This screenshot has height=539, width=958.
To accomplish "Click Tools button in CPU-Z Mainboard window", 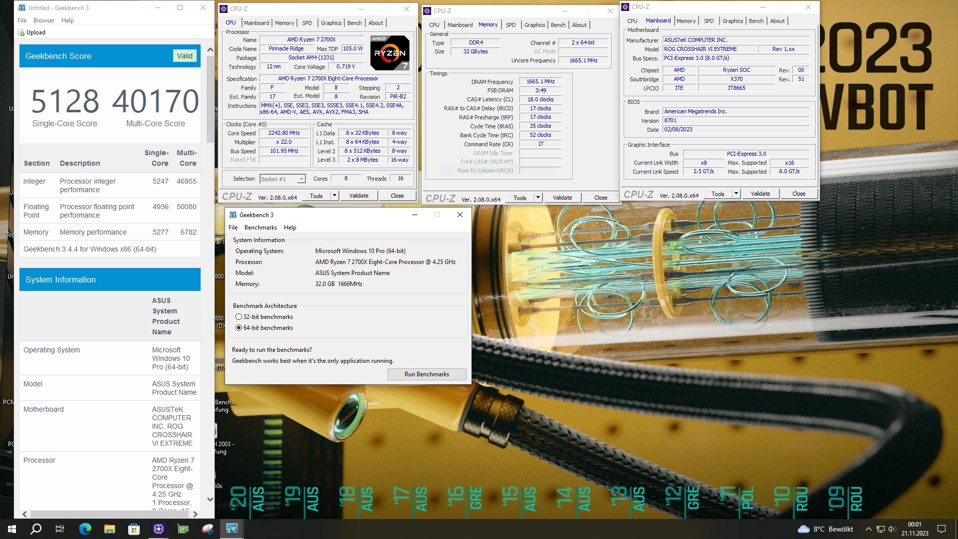I will pos(718,194).
